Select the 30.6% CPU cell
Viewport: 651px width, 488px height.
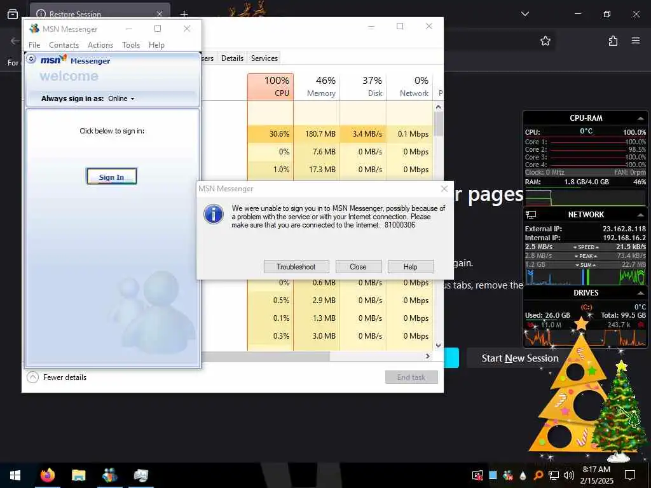[x=270, y=133]
